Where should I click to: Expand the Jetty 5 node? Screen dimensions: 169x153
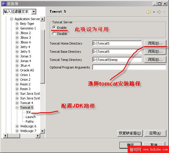click(17, 52)
